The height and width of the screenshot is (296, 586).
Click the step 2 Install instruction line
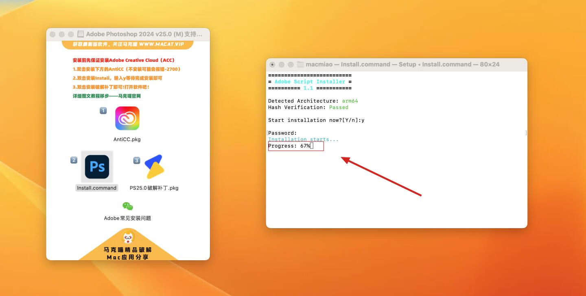point(118,78)
